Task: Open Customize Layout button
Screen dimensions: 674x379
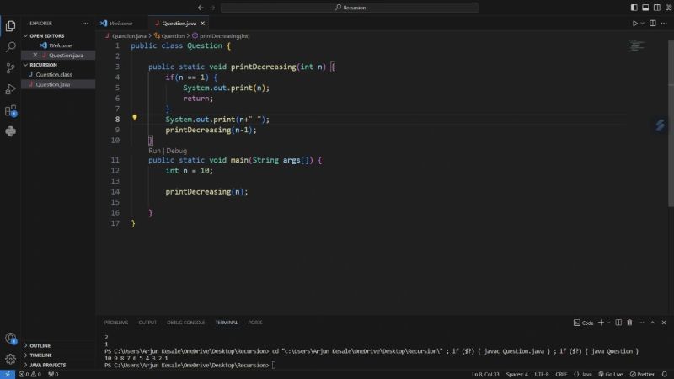Action: coord(668,8)
